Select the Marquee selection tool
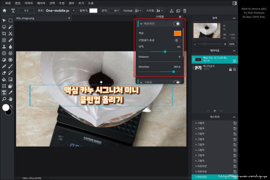Screen dimensions: 270x180 tap(10, 21)
